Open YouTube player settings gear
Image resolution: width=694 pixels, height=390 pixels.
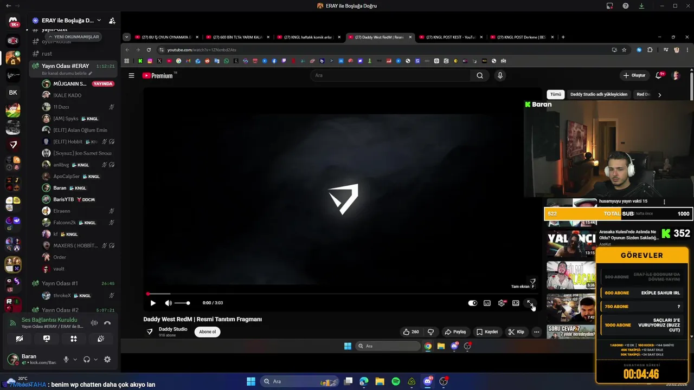[x=502, y=303]
